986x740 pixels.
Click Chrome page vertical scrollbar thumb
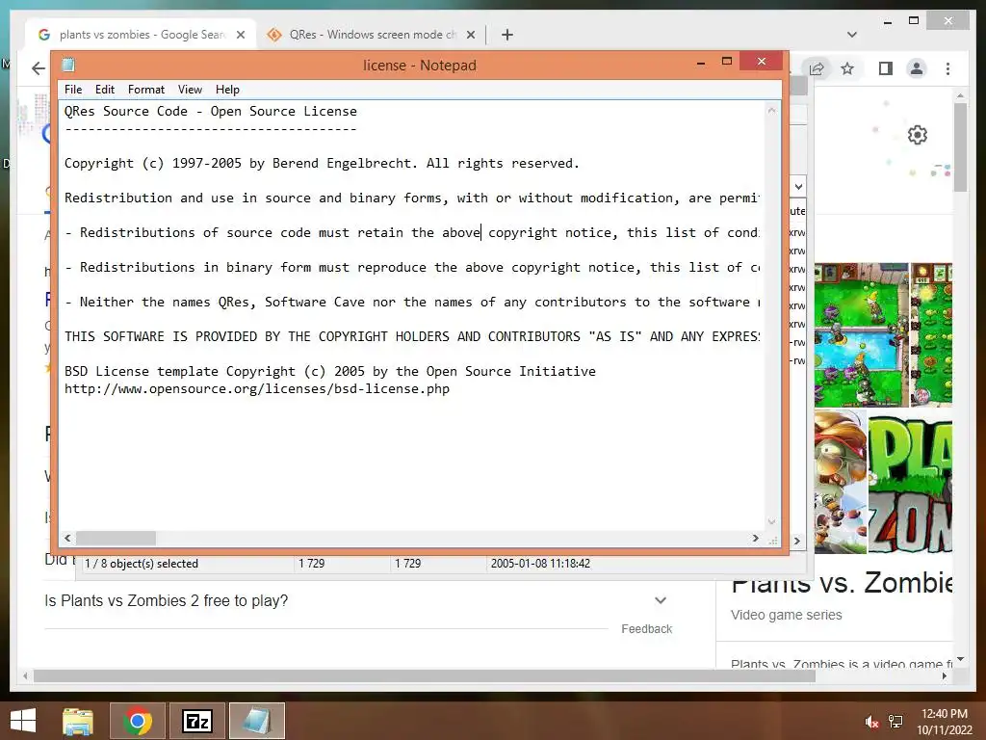[960, 147]
